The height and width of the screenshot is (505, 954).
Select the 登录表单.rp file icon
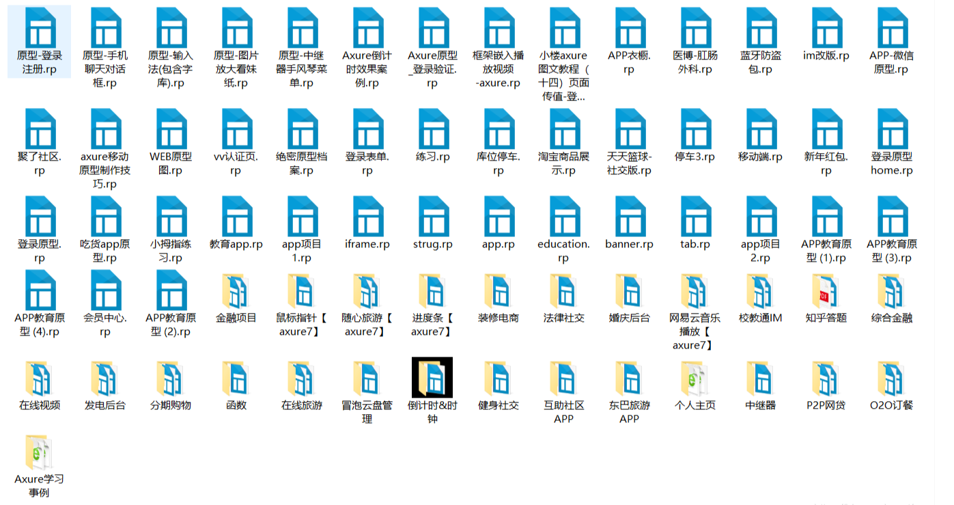pyautogui.click(x=368, y=128)
